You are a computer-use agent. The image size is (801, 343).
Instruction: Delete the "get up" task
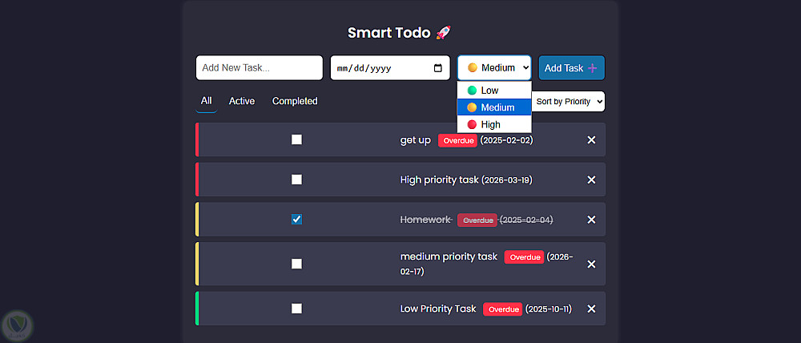591,140
